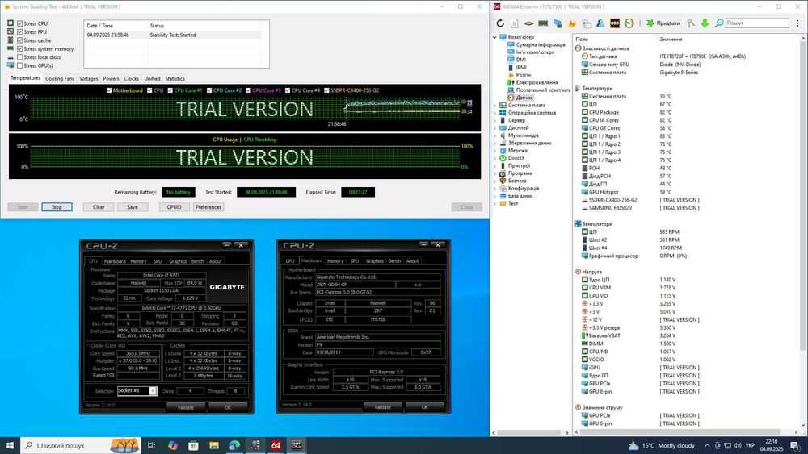Click the Refresh icon in AIDA64 toolbar
Viewport: 808px width, 454px height.
click(x=501, y=23)
